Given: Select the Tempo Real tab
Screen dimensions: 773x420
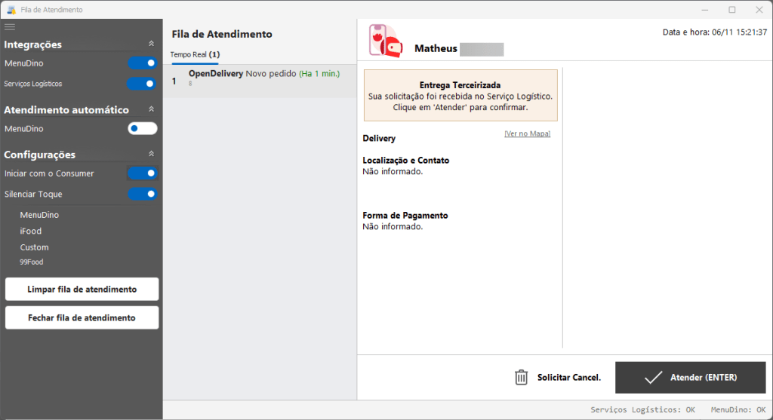Looking at the screenshot, I should (195, 55).
